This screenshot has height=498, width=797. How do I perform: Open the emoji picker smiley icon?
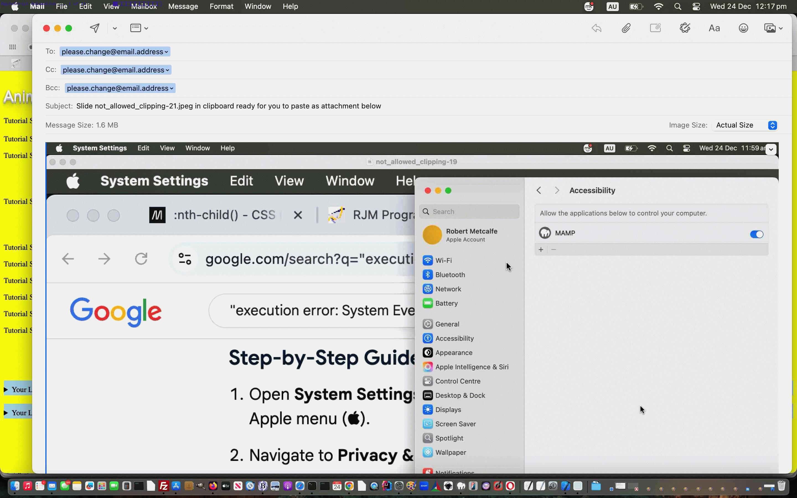743,28
